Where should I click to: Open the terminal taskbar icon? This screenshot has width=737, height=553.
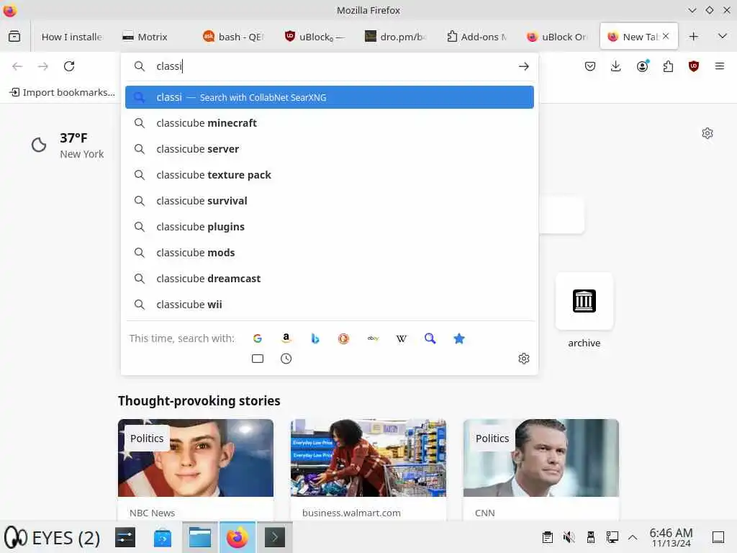tap(275, 537)
